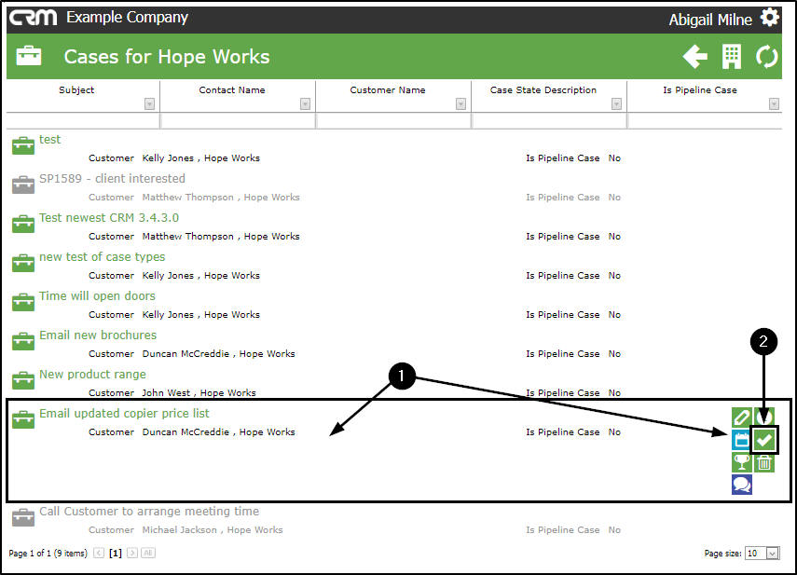Click the Subject filter input field
This screenshot has width=797, height=575.
[83, 121]
